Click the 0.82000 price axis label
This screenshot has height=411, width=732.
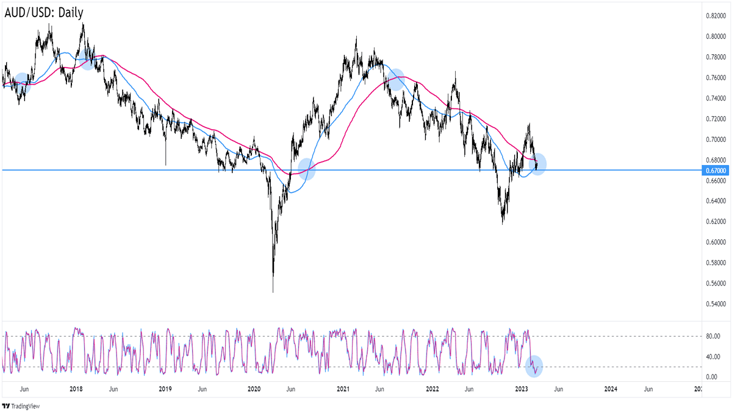(716, 15)
